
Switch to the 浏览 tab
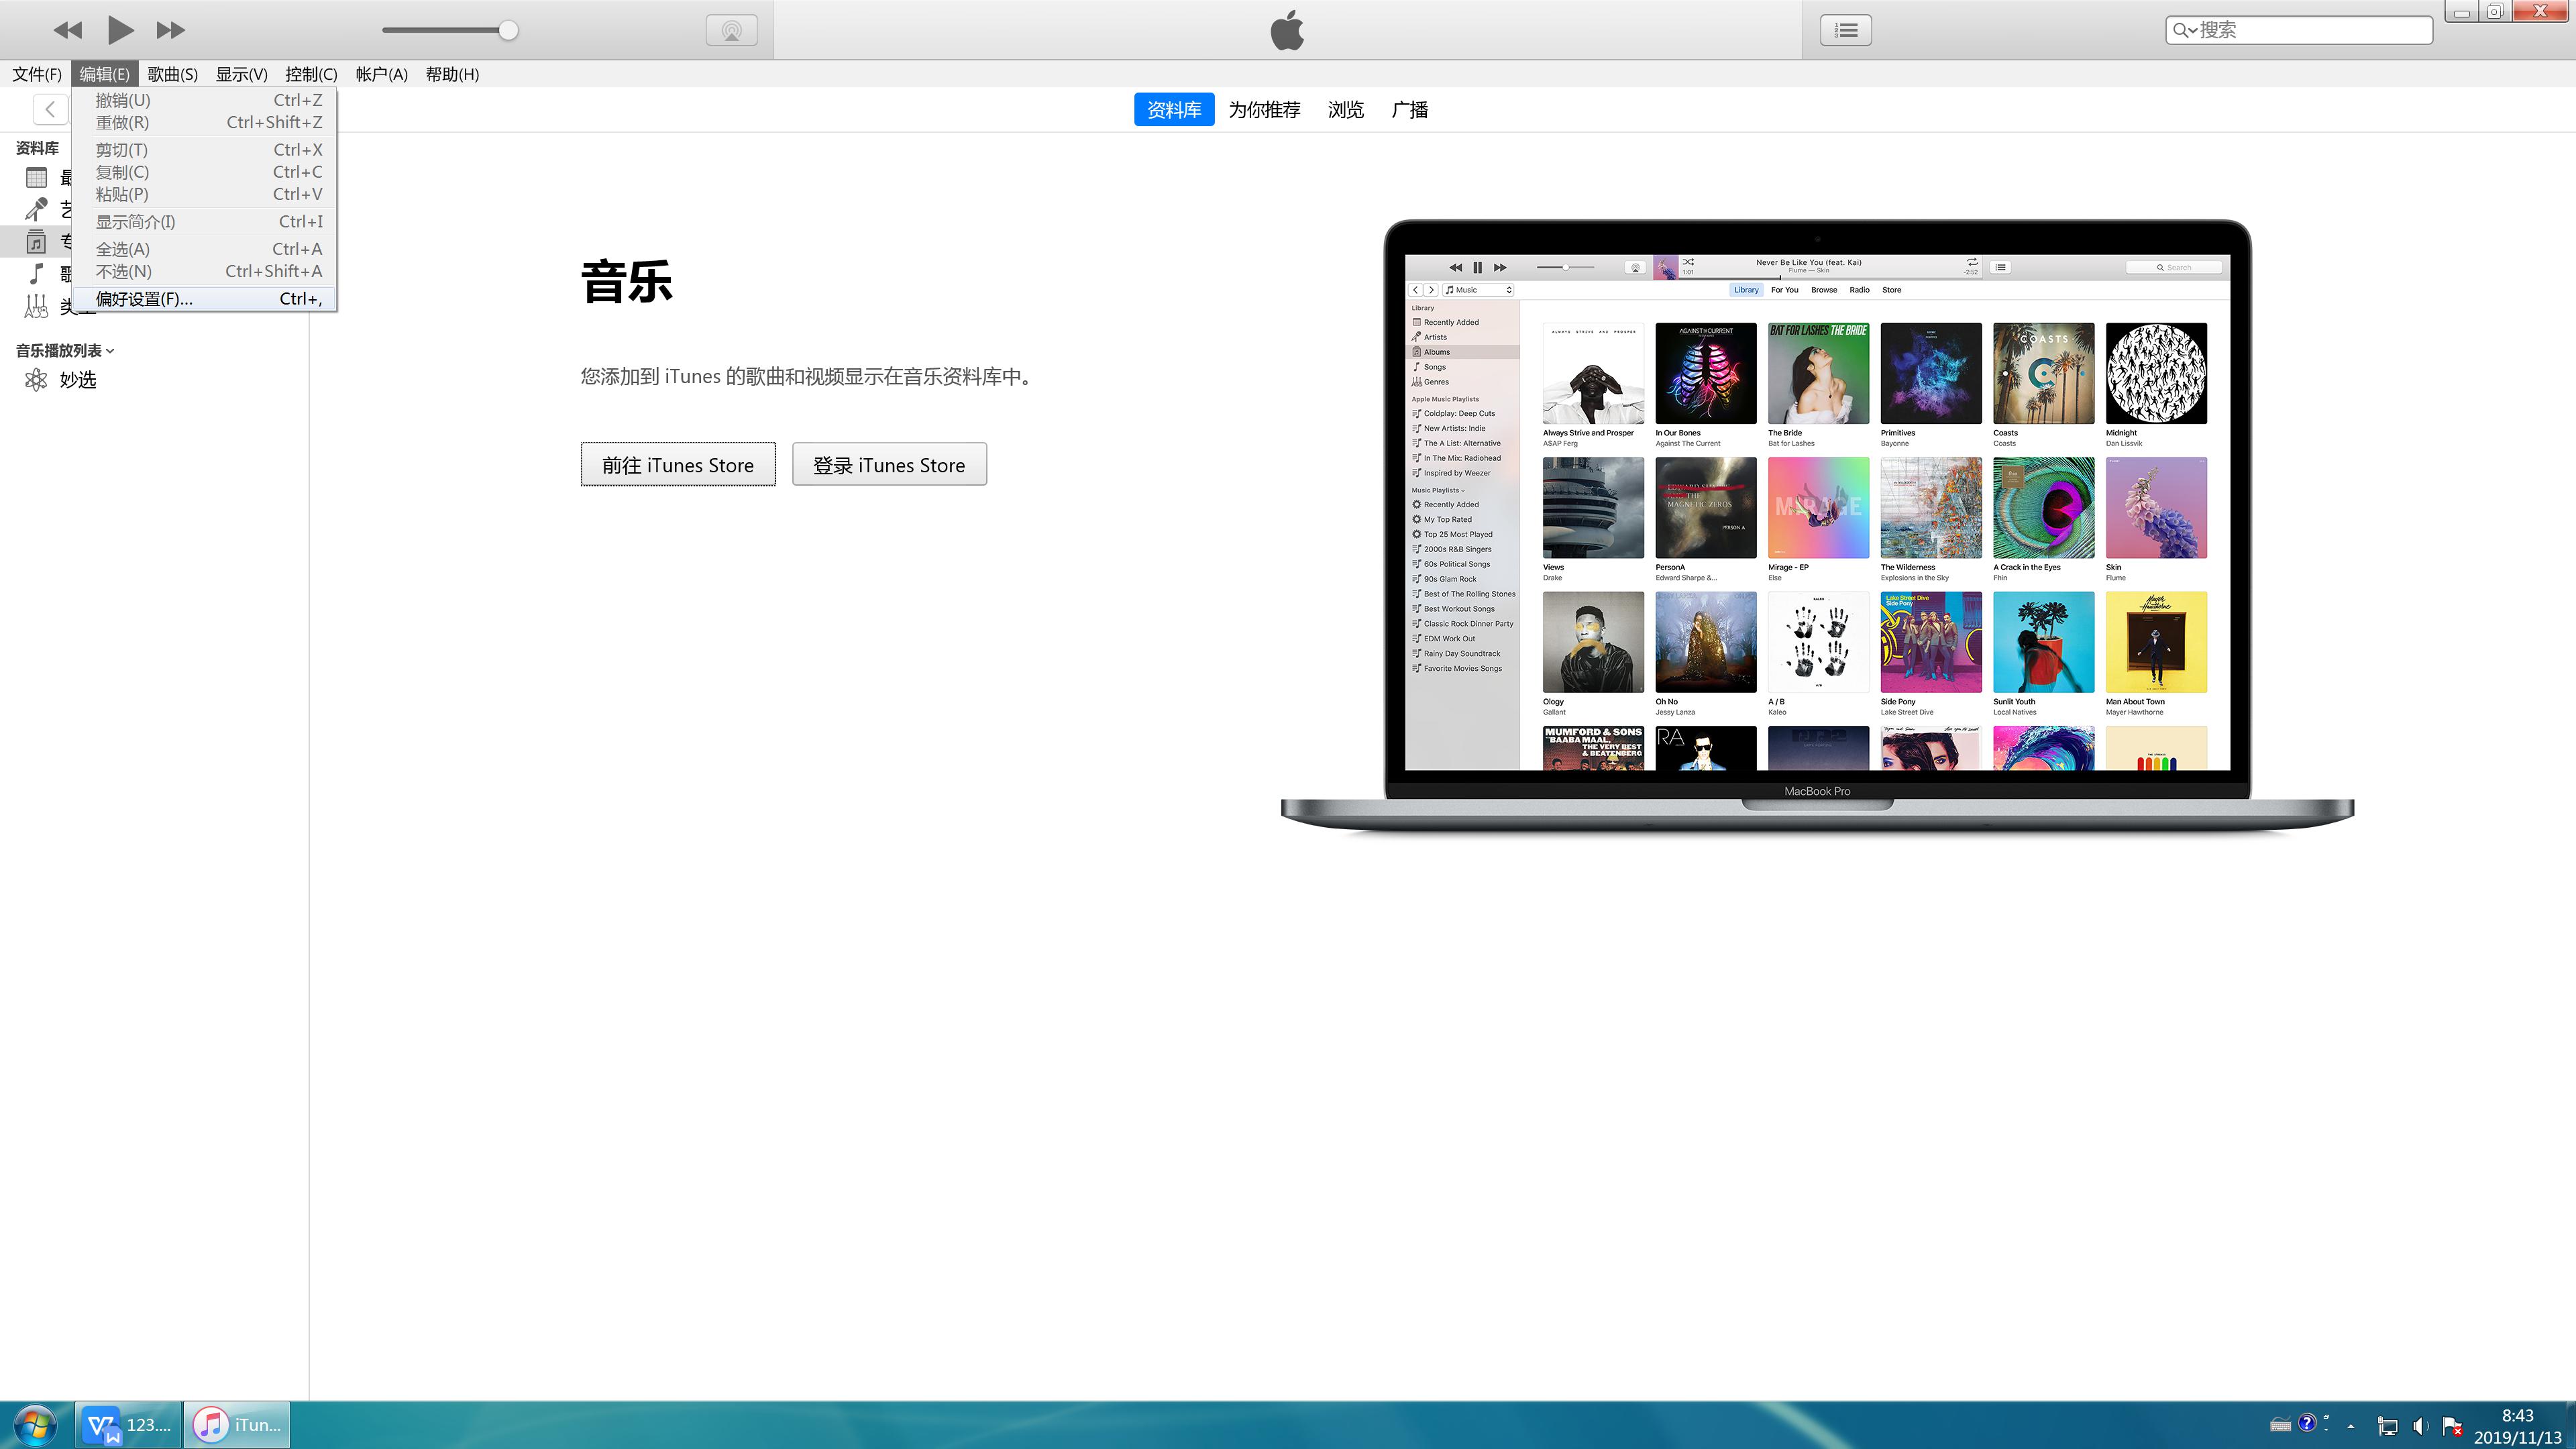(1345, 109)
